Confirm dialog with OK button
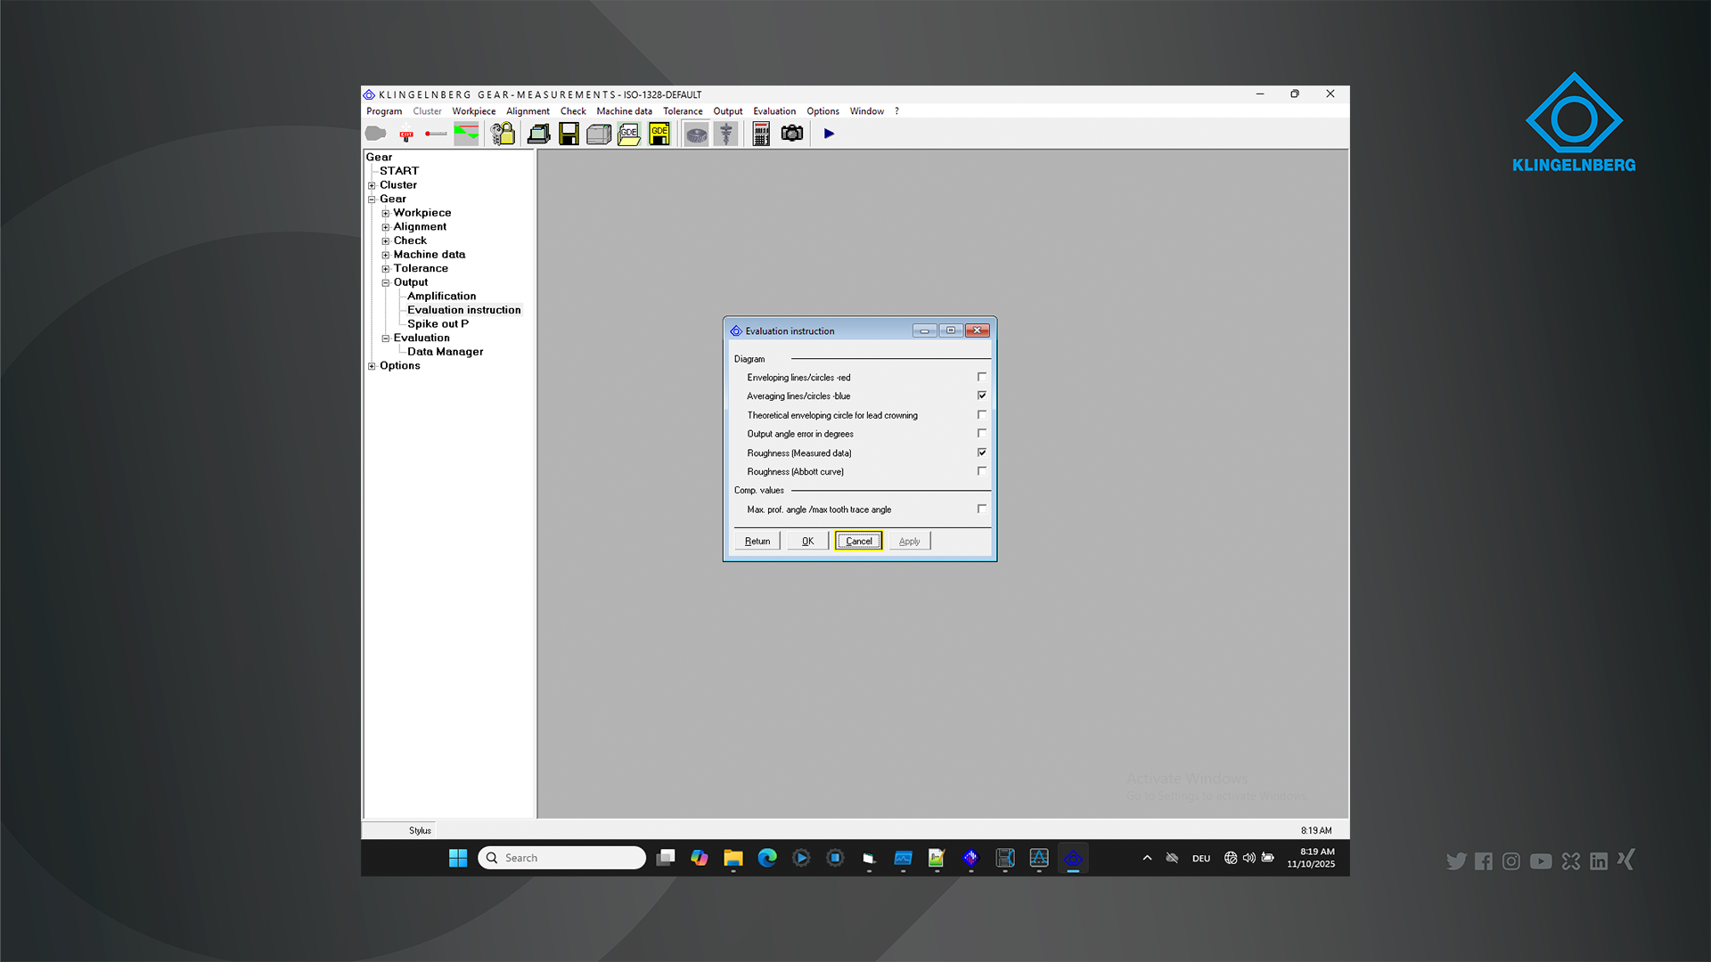Screen dimensions: 1711x962 [807, 541]
